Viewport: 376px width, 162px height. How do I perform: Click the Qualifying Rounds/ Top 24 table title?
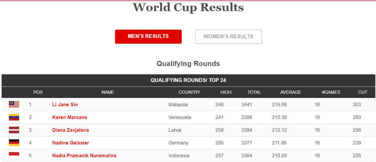(x=188, y=80)
